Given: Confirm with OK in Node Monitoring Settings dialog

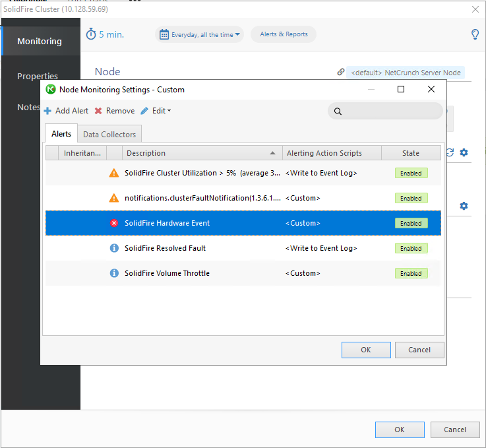Looking at the screenshot, I should (x=366, y=350).
